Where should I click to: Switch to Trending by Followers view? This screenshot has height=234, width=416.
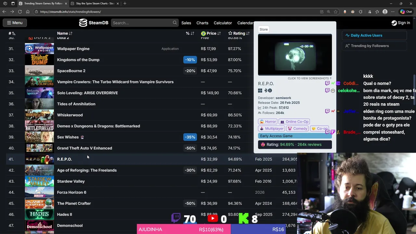tap(374, 46)
